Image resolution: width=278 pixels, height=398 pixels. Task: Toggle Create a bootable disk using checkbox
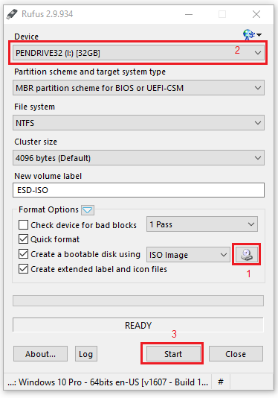23,254
